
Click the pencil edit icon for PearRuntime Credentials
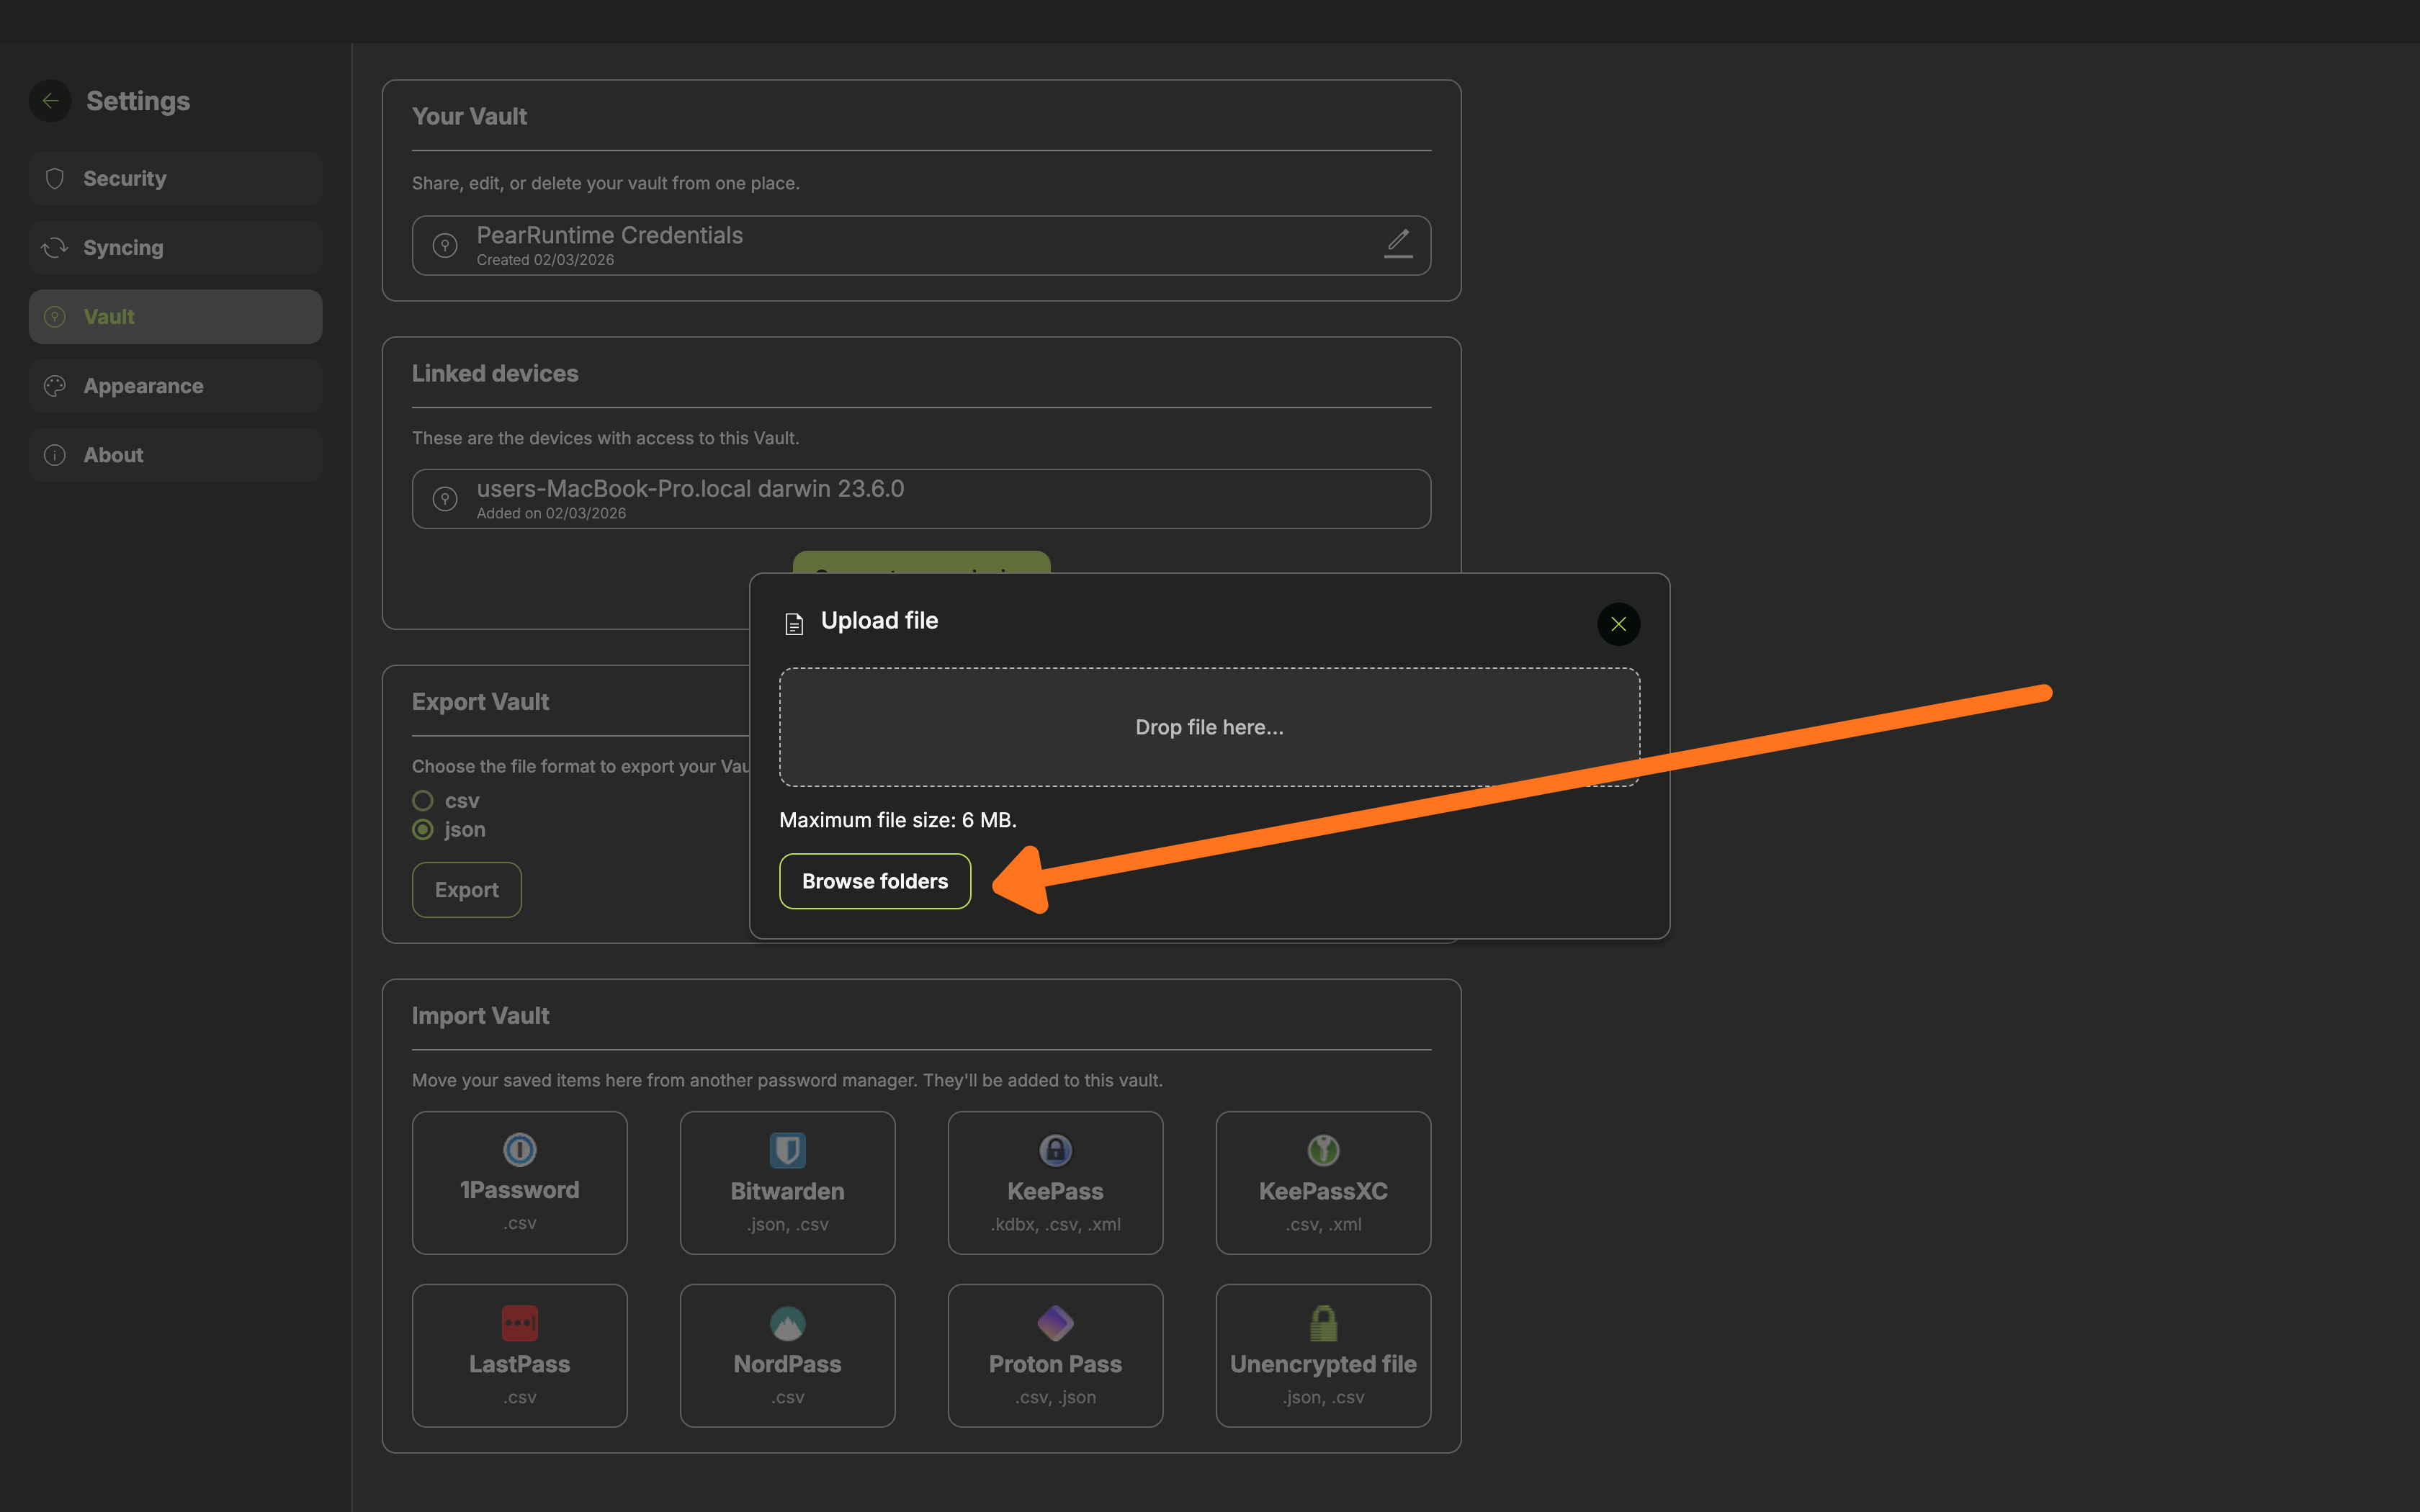click(x=1398, y=243)
